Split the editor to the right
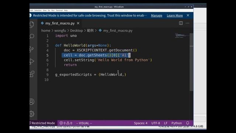Viewport: 236px width, 133px height. [x=181, y=23]
